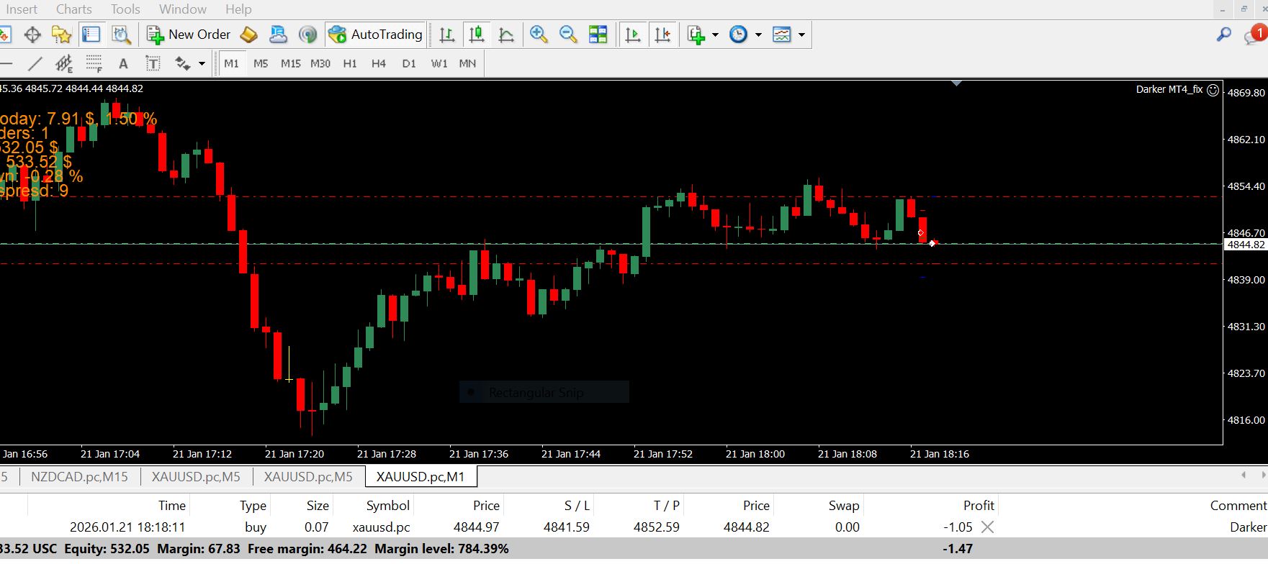Toggle the chart shift button
1268x564 pixels.
[x=662, y=35]
